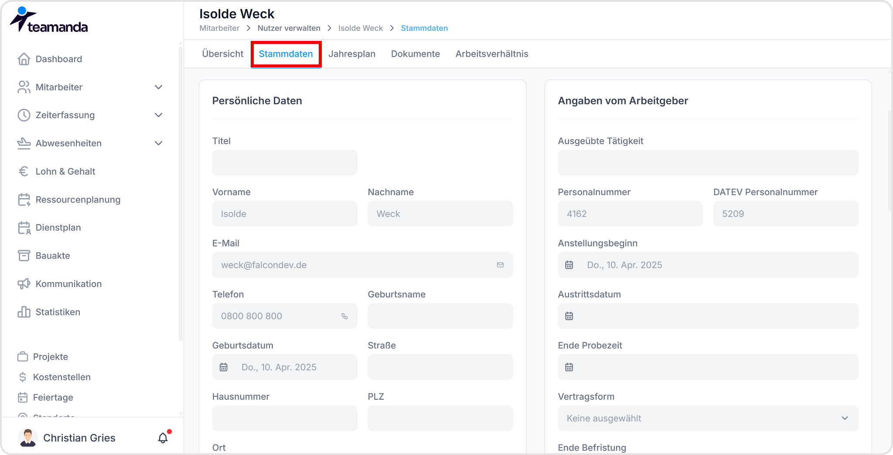
Task: Open Dashboard via the house icon
Action: click(x=24, y=59)
